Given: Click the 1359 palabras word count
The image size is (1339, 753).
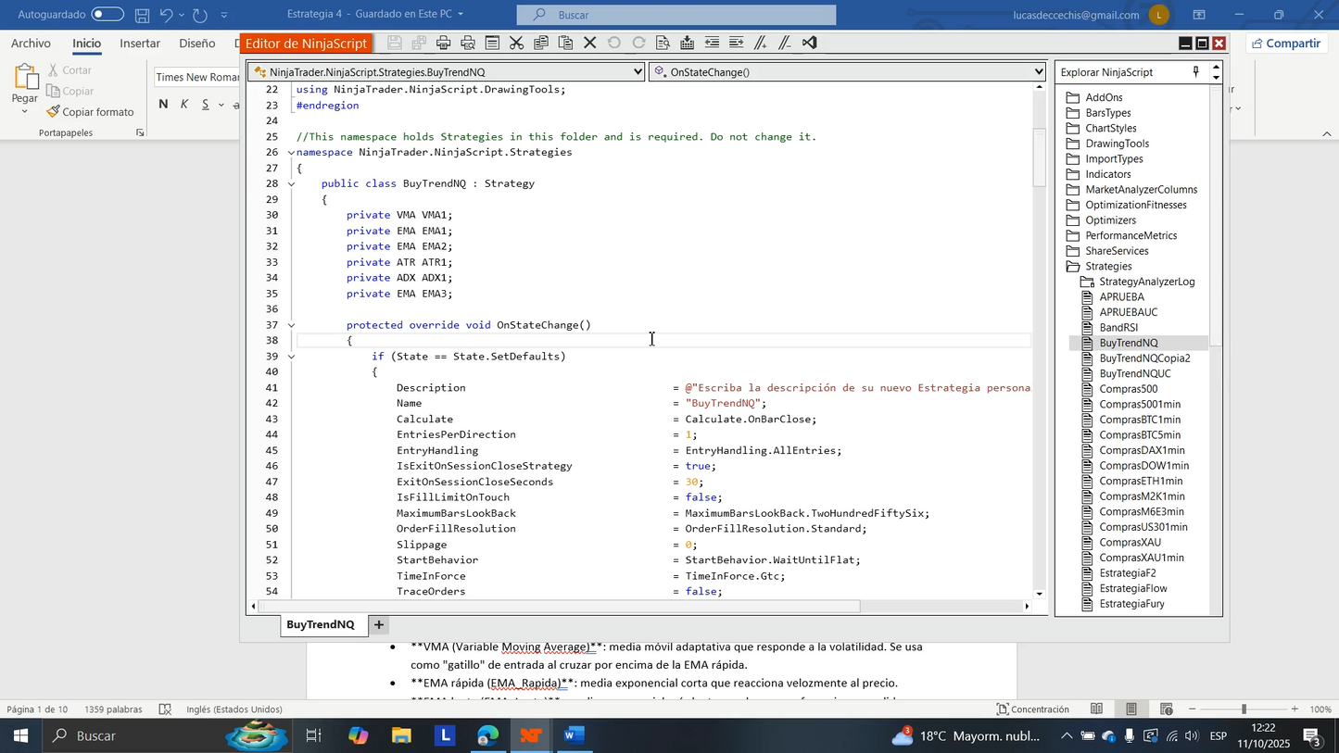Looking at the screenshot, I should pos(113,709).
